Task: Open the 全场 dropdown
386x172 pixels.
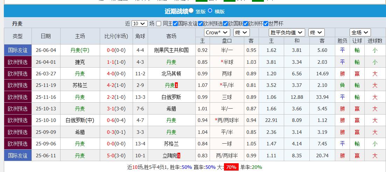Action: (x=360, y=33)
